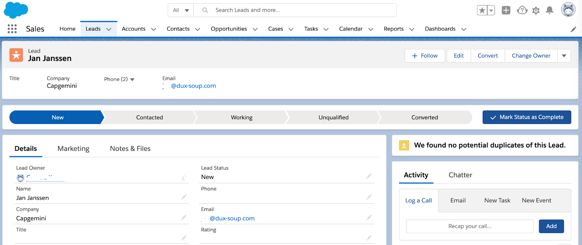Click the Add call button
Screen dimensions: 582x245
(551, 226)
